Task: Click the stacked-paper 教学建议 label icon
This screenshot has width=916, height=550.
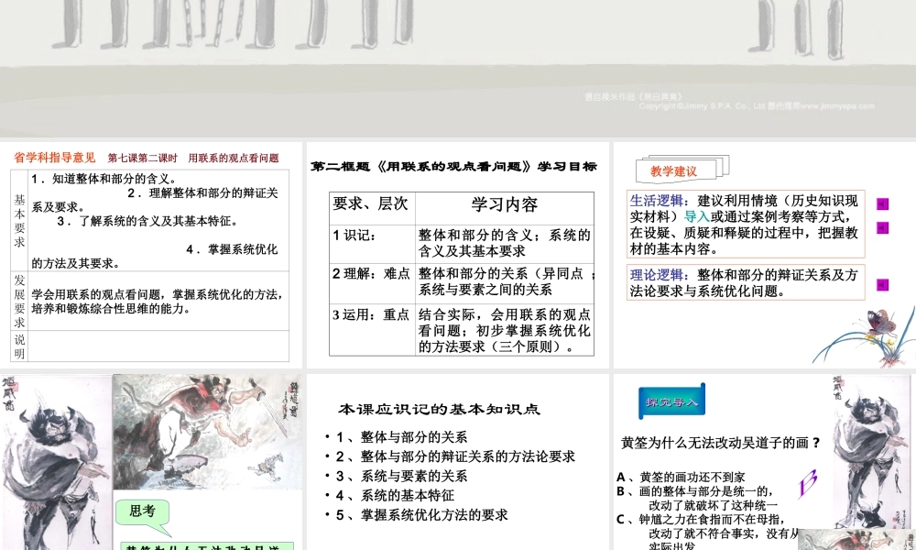Action: click(682, 169)
